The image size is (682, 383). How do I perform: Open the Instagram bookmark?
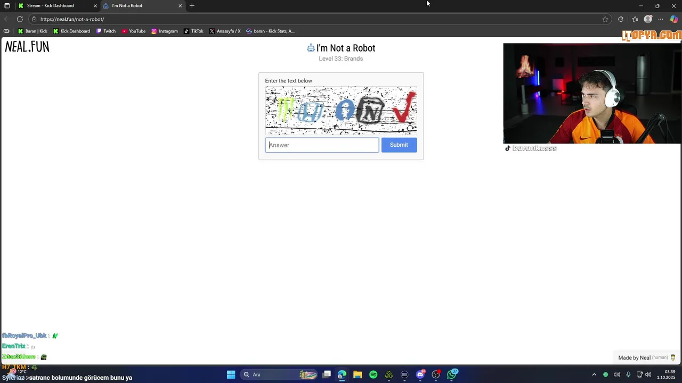click(165, 31)
